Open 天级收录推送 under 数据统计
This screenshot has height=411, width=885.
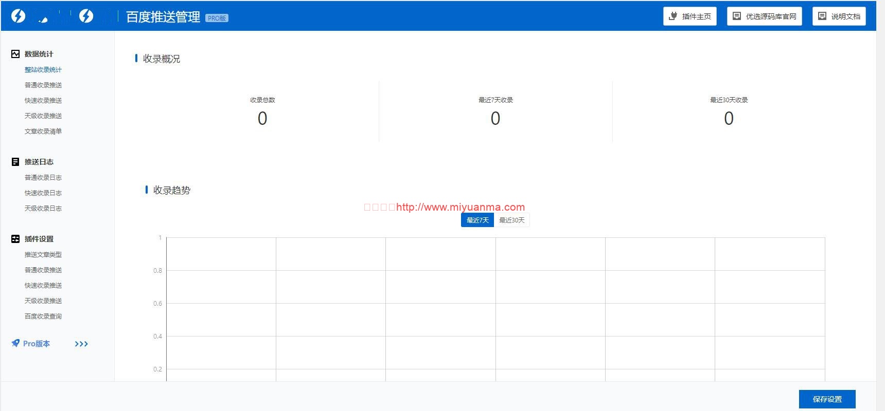[x=43, y=116]
